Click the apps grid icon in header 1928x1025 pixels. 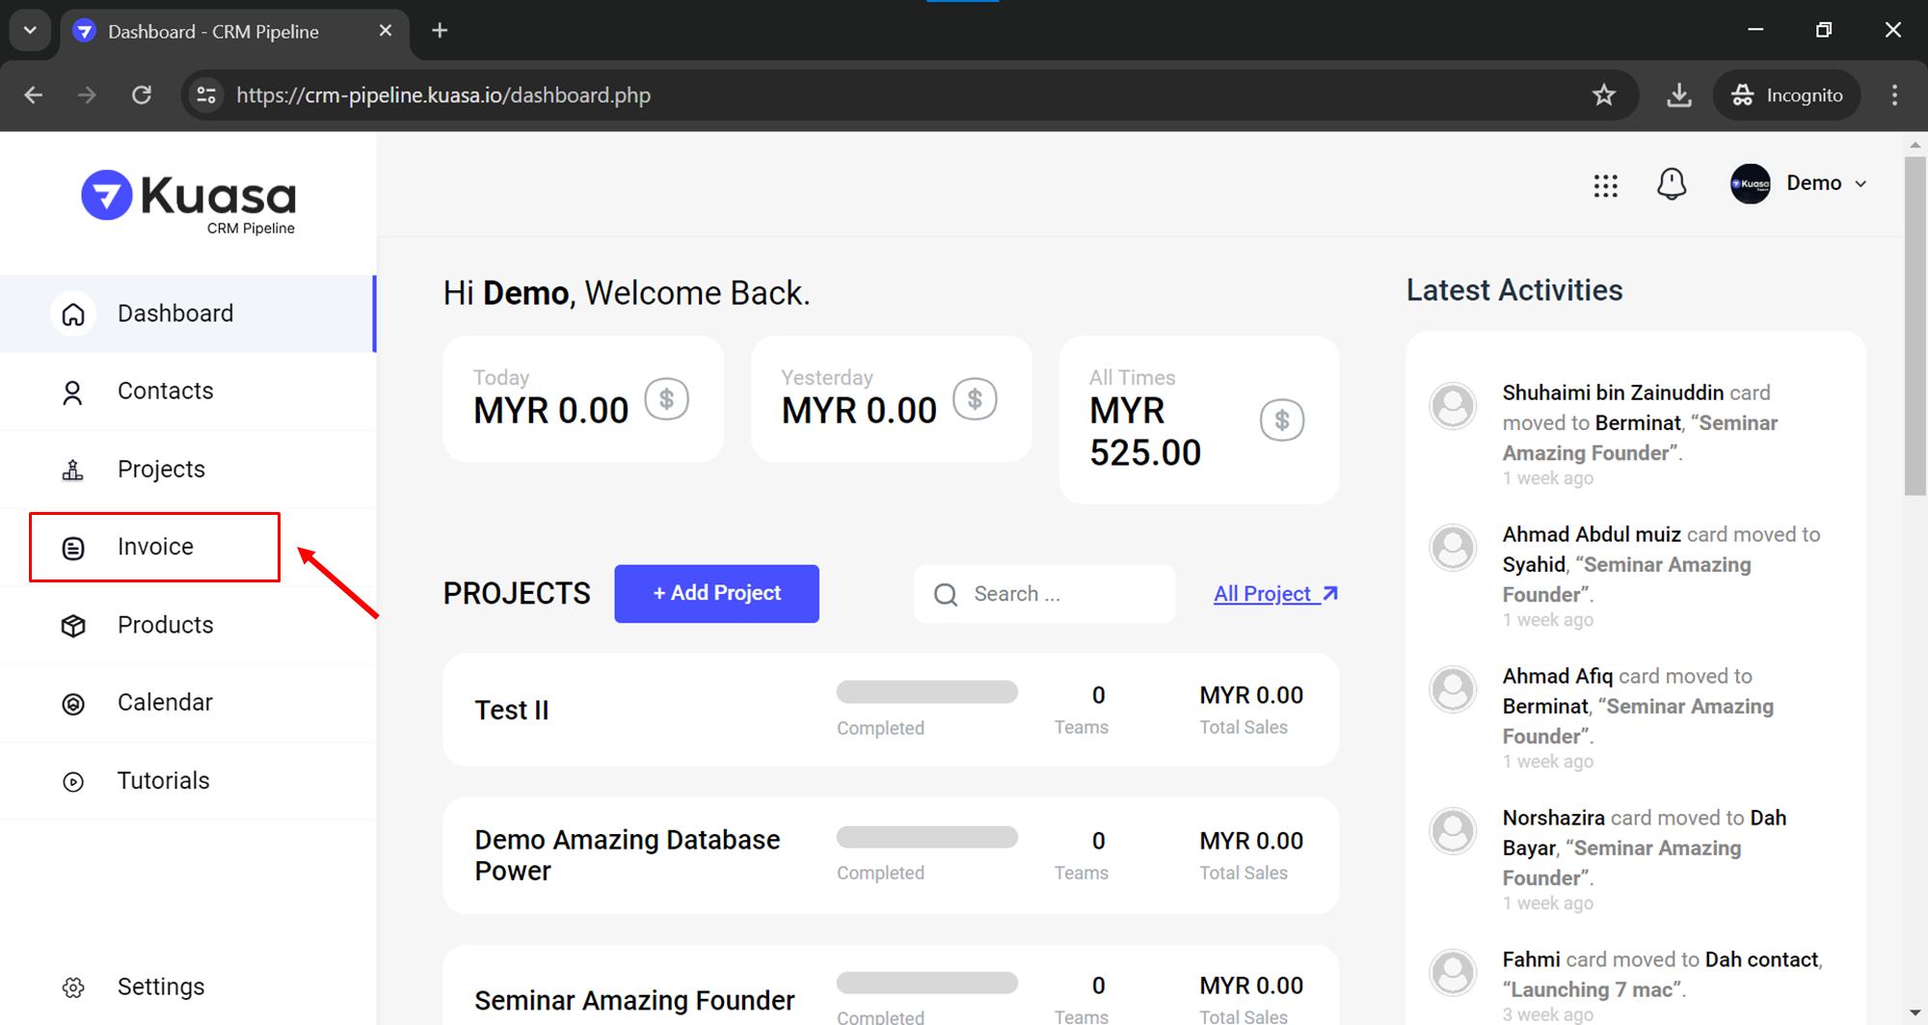click(1605, 185)
